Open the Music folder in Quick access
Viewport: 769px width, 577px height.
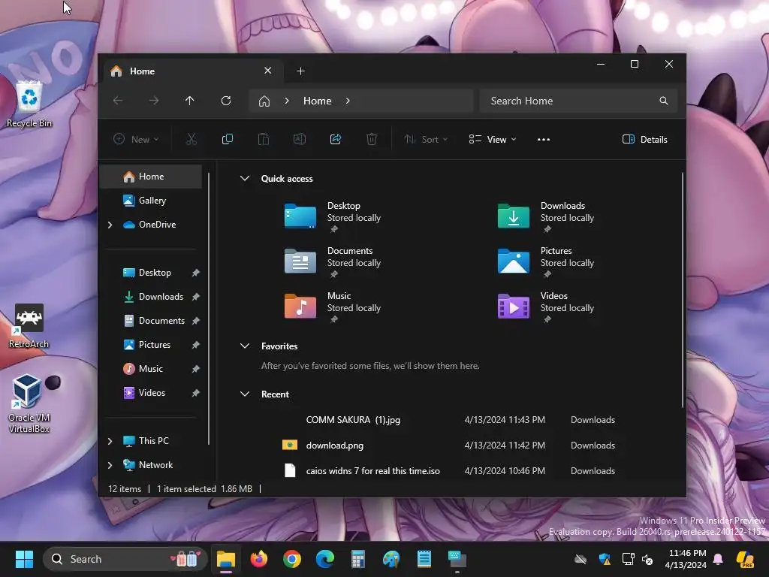click(333, 307)
